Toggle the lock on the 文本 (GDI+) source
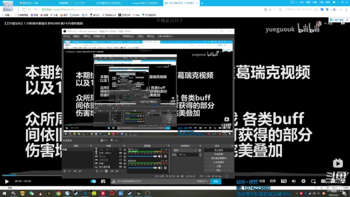Screen dimensions: 350x197 125,153
